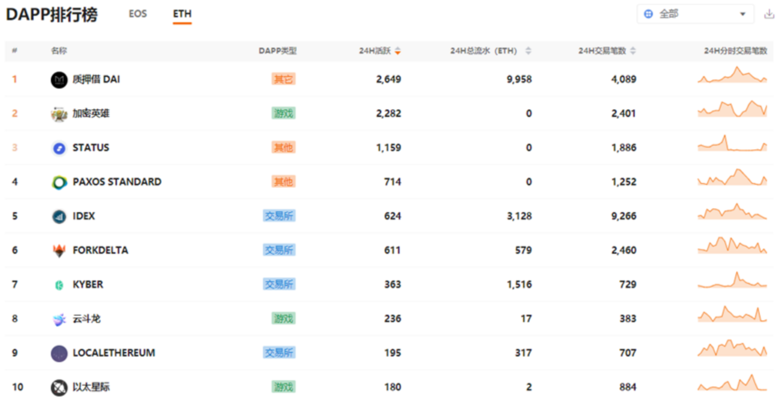
Task: Click the sparkline chart for 质押借 DAI
Action: (x=732, y=75)
